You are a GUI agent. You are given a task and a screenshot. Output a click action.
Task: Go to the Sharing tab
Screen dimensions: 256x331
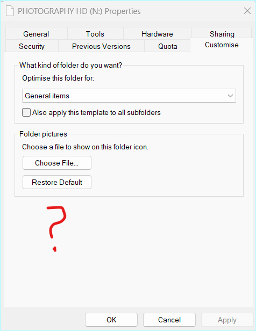(222, 33)
